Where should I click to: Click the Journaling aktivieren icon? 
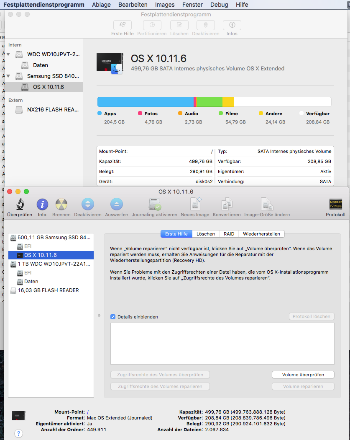tap(155, 204)
